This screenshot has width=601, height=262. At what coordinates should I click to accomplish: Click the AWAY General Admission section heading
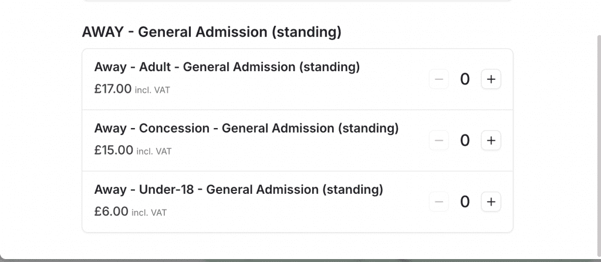(x=211, y=32)
